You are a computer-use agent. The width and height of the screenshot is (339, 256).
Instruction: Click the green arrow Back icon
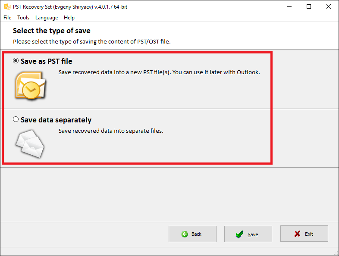pyautogui.click(x=185, y=234)
